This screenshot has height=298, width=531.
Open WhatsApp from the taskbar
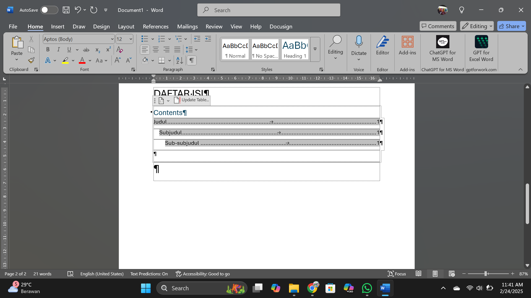click(x=366, y=288)
